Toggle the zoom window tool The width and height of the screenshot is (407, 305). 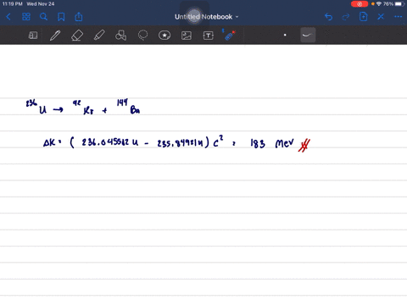pos(33,36)
